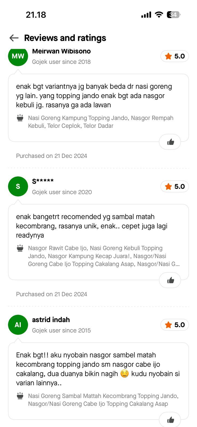Viewport: 197px width, 427px height.
Task: Tap the Reviews and ratings header title
Action: point(65,38)
